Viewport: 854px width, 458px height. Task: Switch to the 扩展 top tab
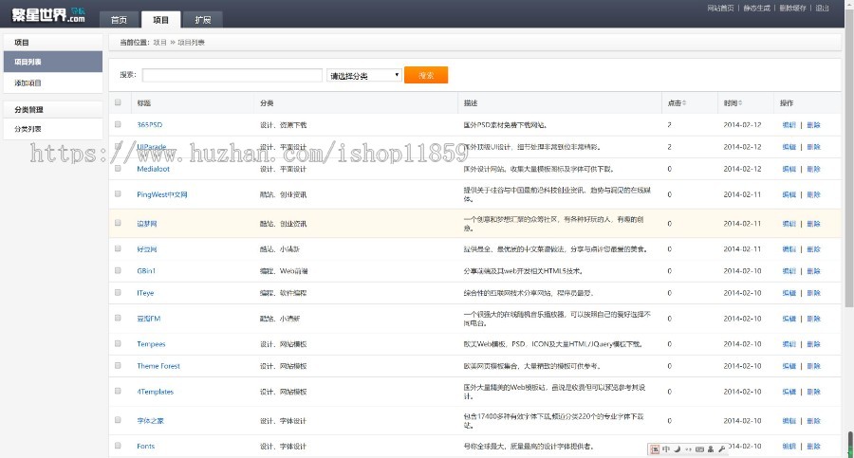[203, 20]
